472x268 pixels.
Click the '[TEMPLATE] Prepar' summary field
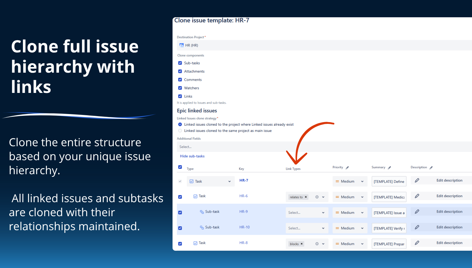click(x=389, y=244)
